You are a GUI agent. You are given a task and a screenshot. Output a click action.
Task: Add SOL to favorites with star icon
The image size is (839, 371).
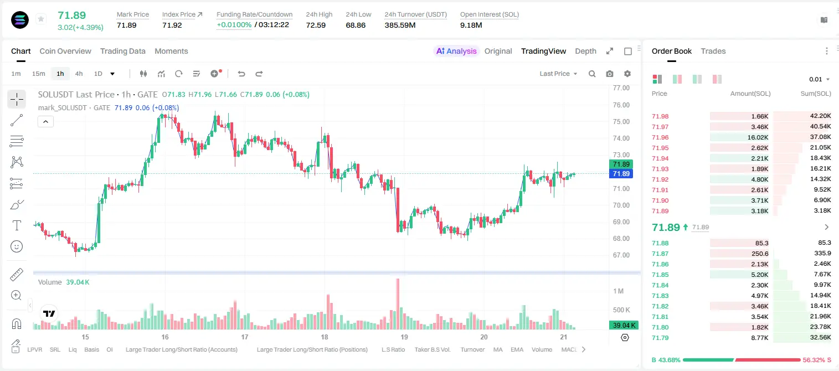(x=41, y=19)
